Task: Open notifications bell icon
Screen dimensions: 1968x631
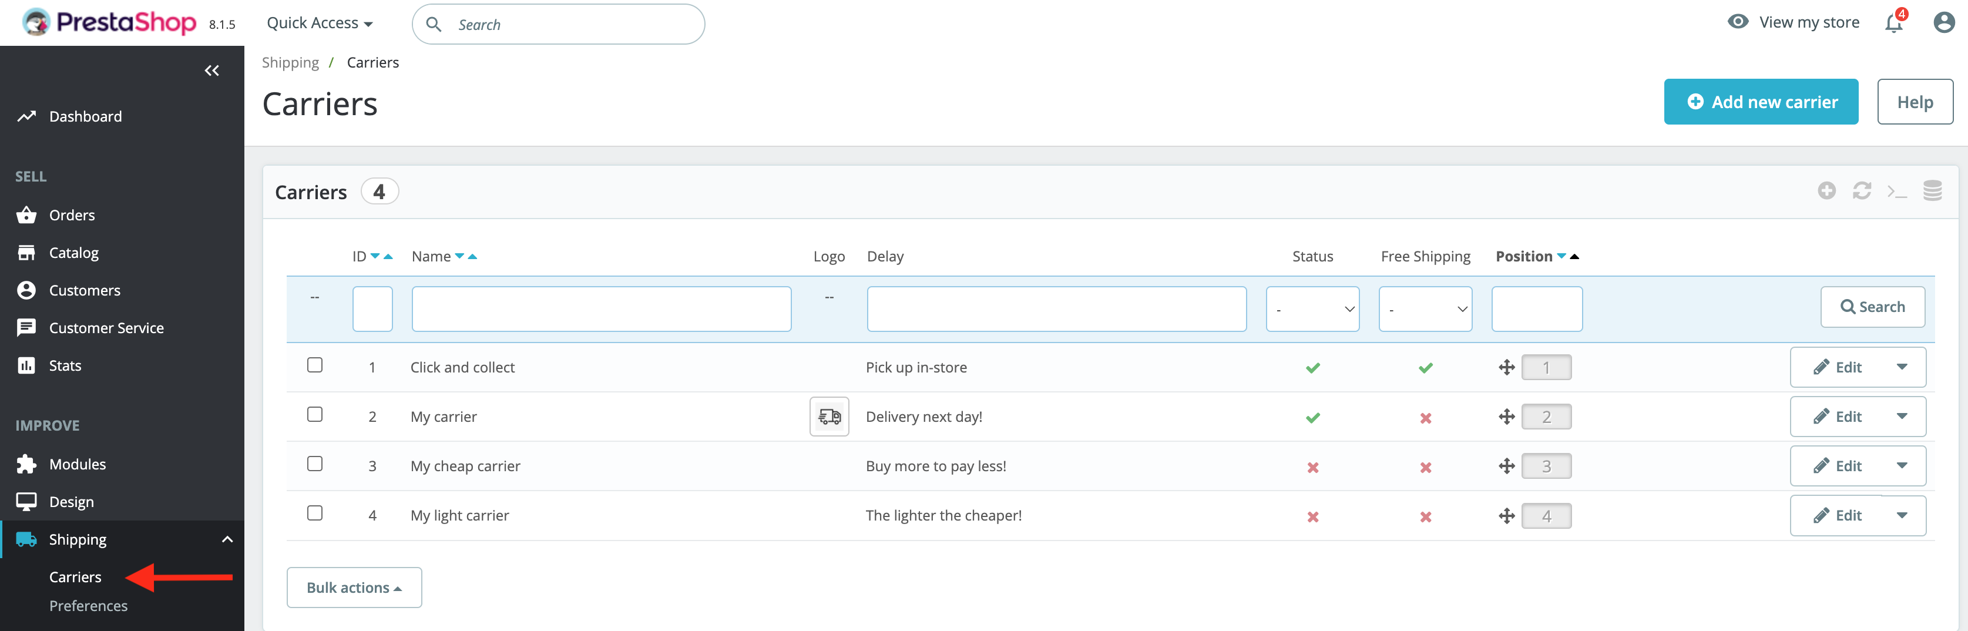Action: [1893, 23]
